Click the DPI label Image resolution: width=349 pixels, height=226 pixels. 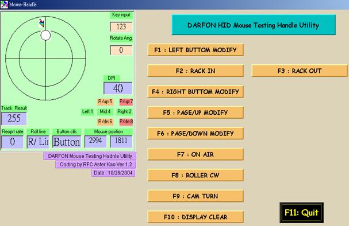(112, 78)
